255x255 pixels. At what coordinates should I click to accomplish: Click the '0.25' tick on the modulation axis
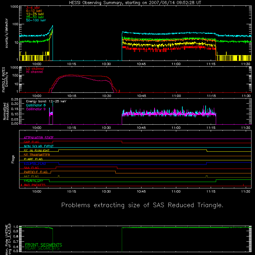(15, 99)
